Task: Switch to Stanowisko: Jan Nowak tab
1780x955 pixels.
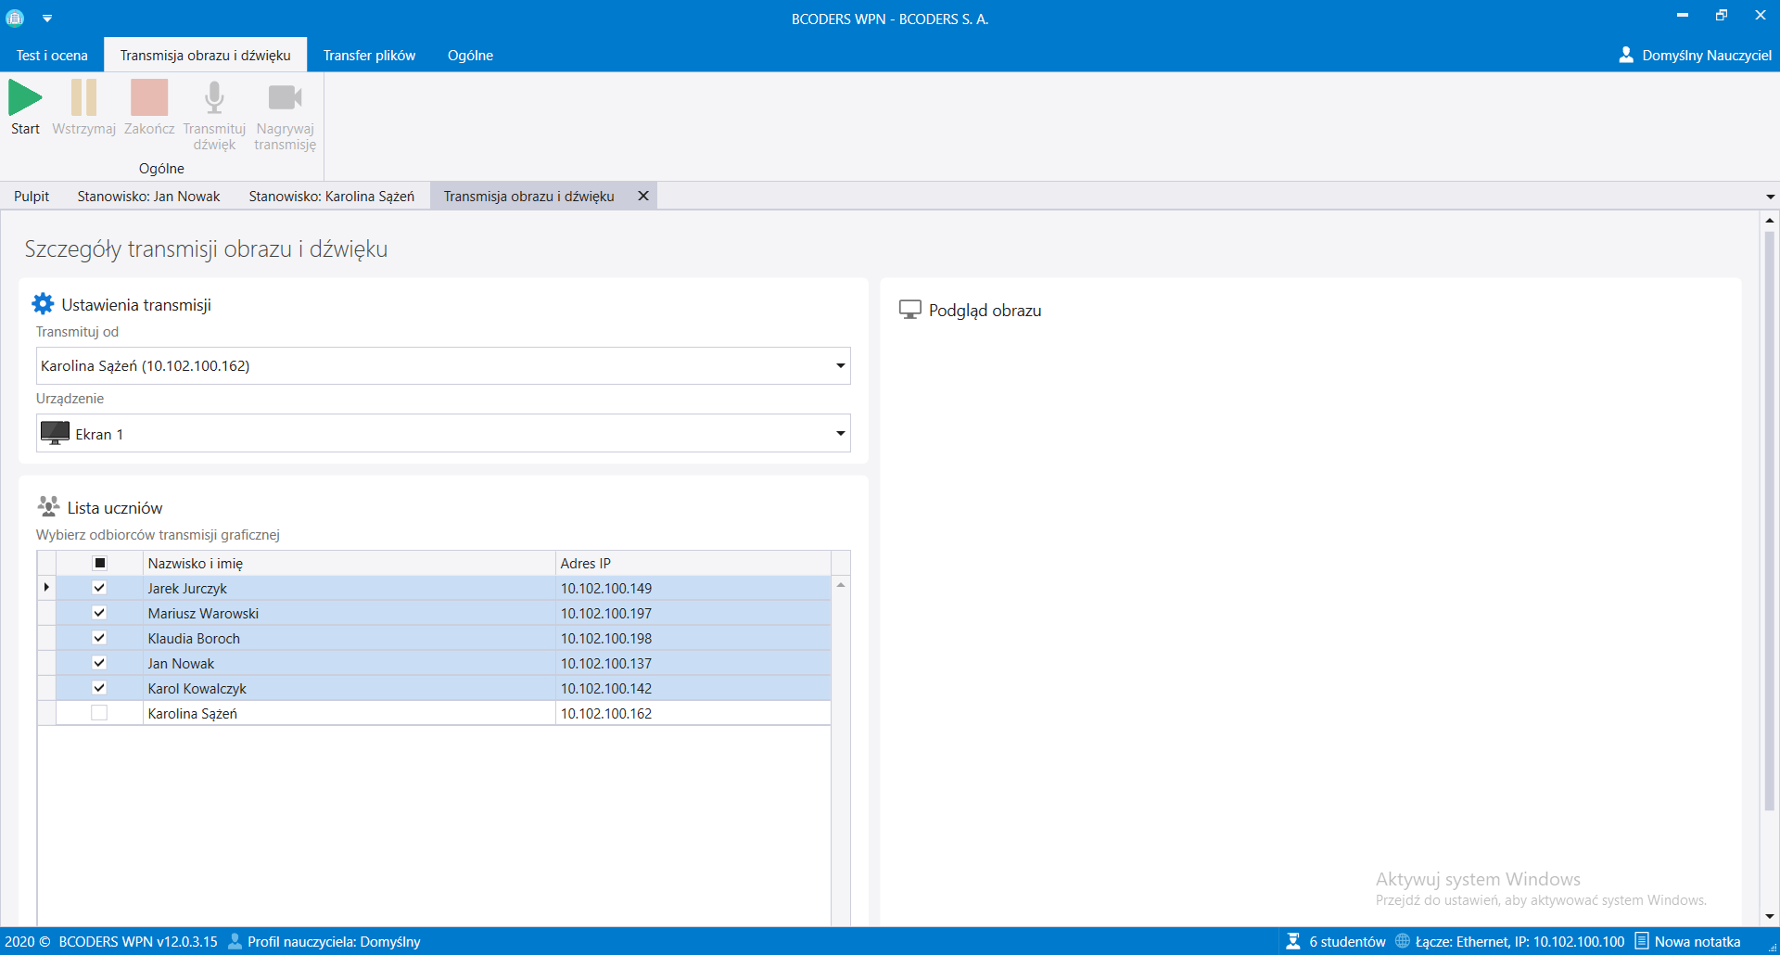Action: coord(148,196)
